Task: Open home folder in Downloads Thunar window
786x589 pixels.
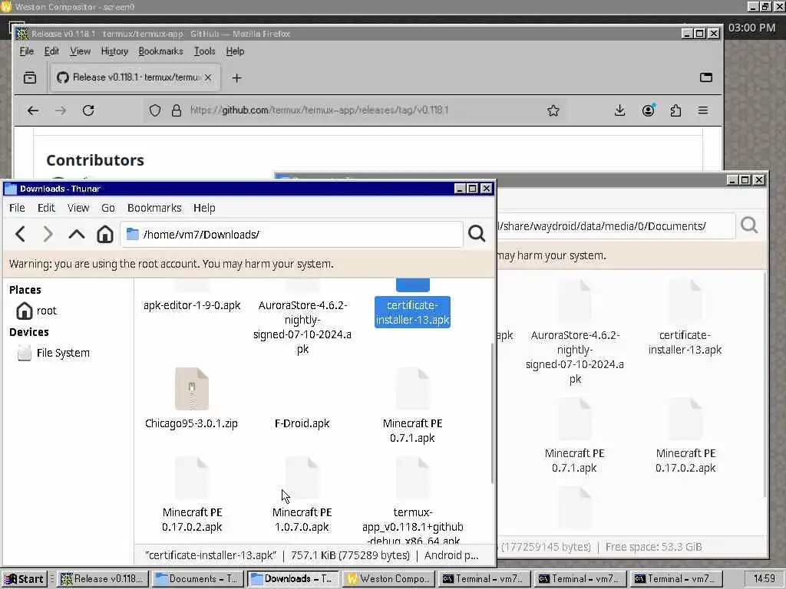Action: 104,234
